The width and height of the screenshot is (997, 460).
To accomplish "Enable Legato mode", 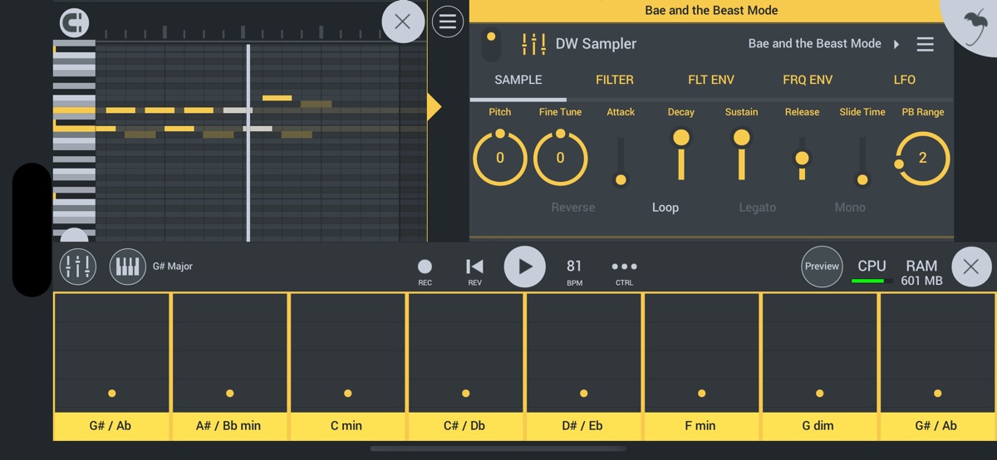I will [x=757, y=208].
